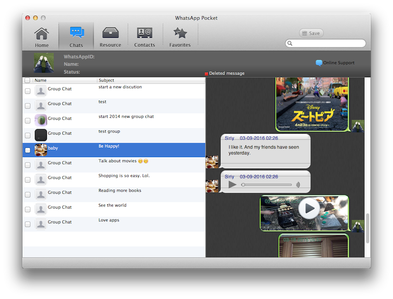Open the Zootopia poster image

[x=312, y=104]
